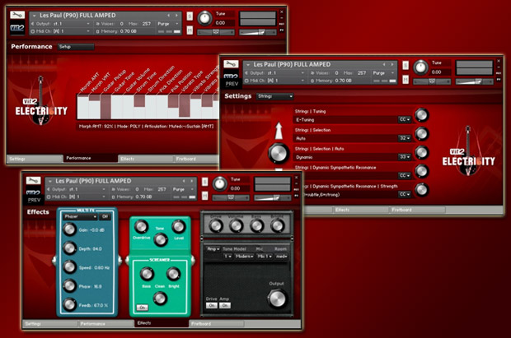Click knob beside Strings Tuning row
This screenshot has height=338, width=511.
(x=422, y=115)
